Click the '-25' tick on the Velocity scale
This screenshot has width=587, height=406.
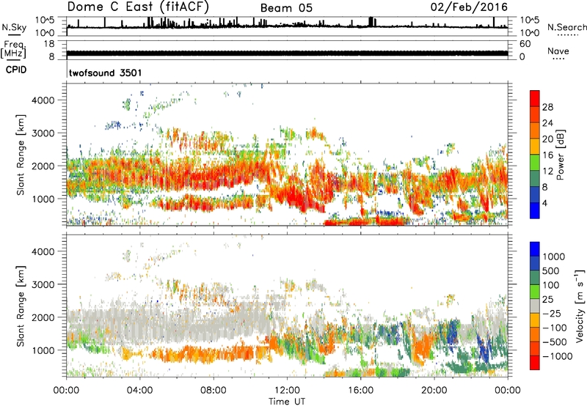click(551, 314)
